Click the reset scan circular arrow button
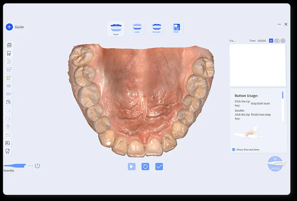The width and height of the screenshot is (297, 201). click(x=145, y=166)
